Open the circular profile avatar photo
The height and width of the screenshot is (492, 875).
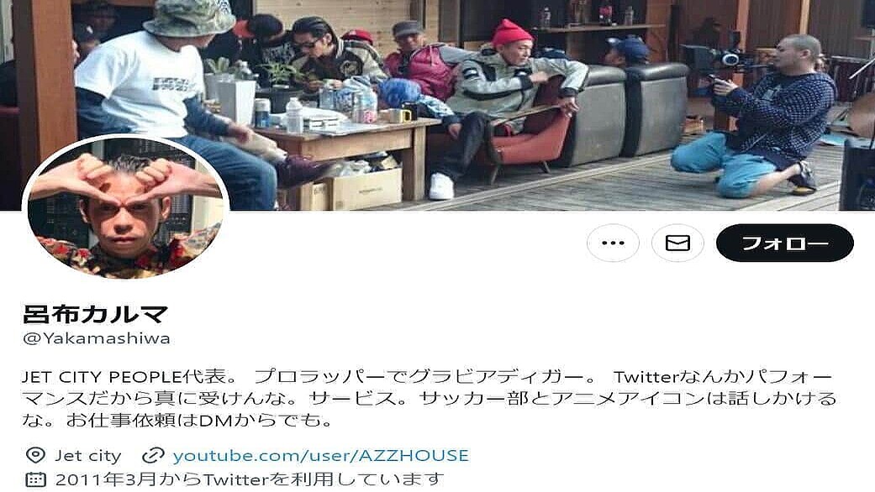[x=125, y=207]
